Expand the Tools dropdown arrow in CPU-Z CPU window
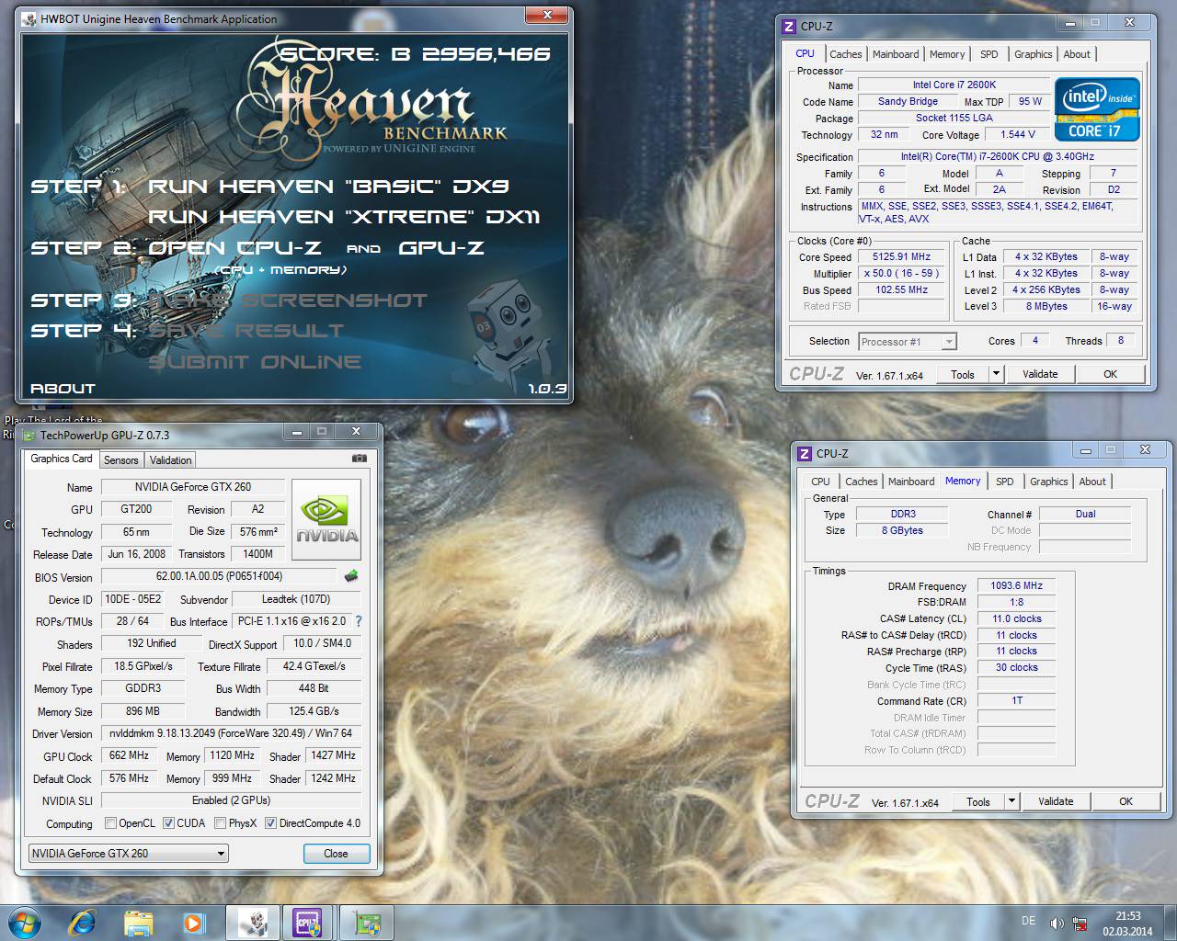The width and height of the screenshot is (1177, 941). click(x=996, y=374)
